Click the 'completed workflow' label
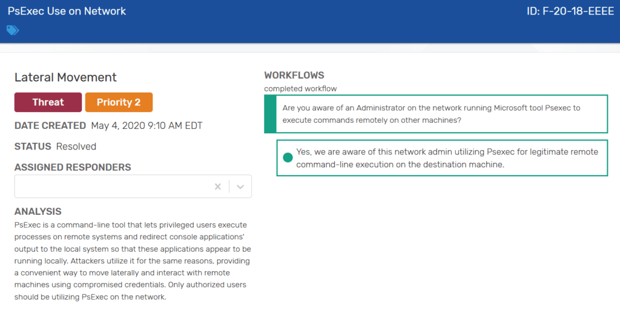The image size is (620, 313). 300,88
